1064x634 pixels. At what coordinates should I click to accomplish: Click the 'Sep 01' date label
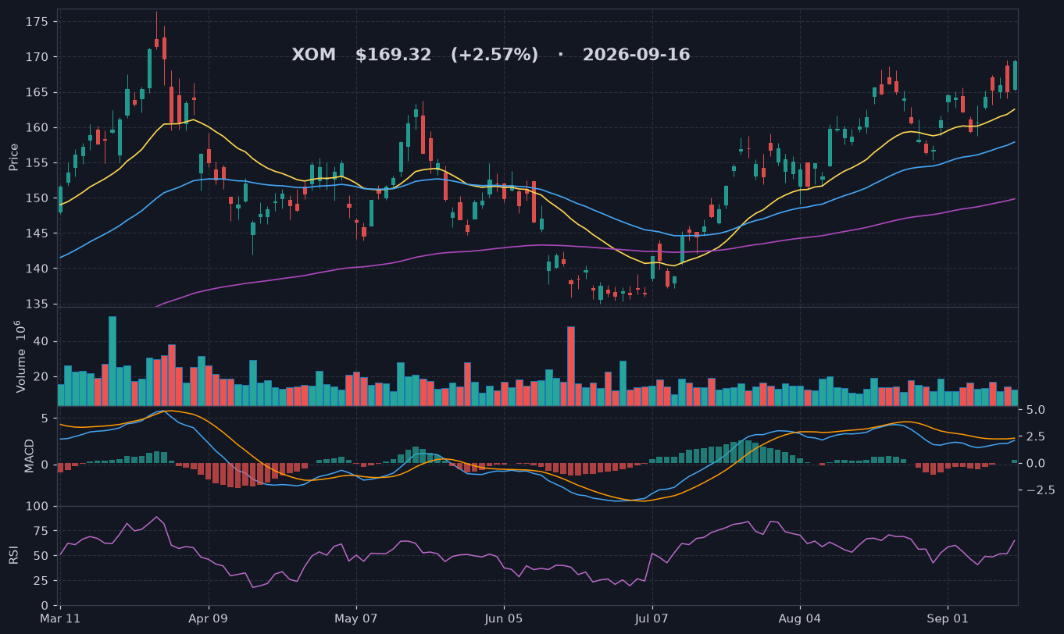pos(948,619)
